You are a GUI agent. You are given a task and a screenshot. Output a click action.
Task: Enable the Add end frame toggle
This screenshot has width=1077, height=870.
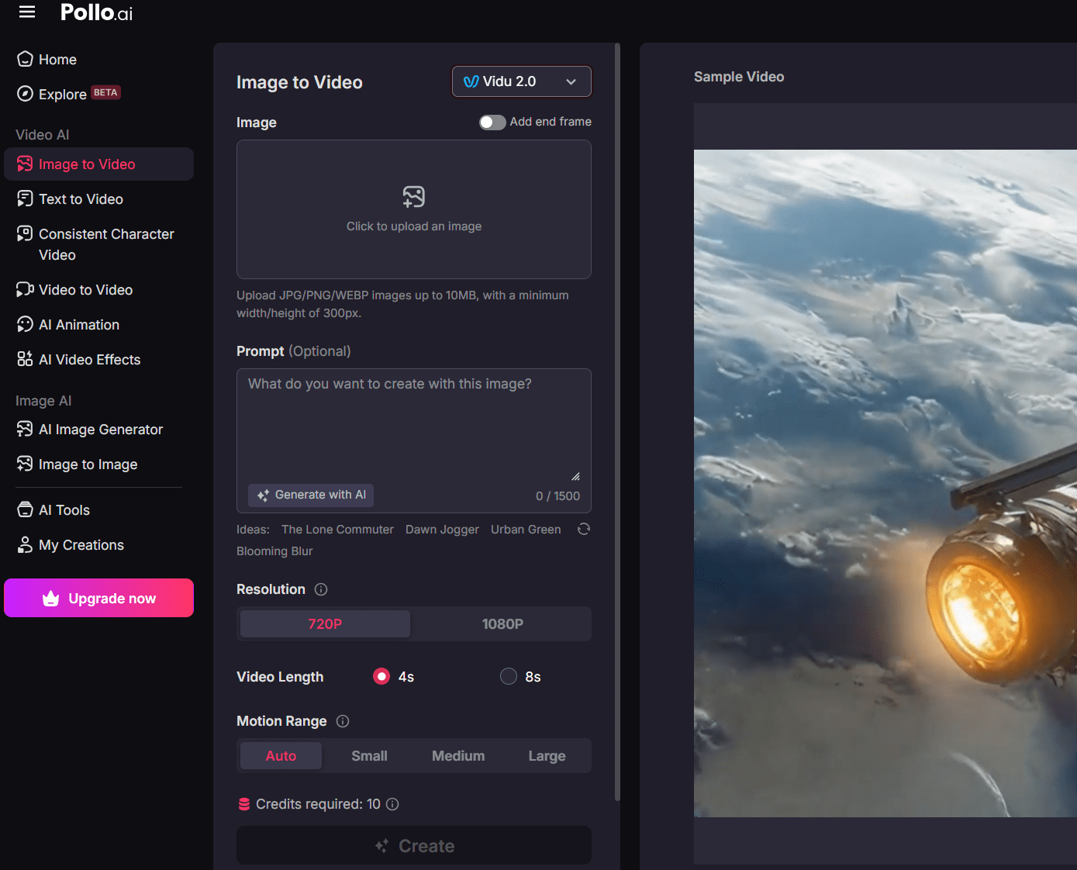[492, 122]
